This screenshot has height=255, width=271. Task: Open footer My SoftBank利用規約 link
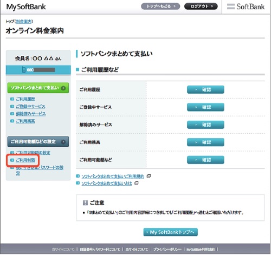[x=201, y=250]
